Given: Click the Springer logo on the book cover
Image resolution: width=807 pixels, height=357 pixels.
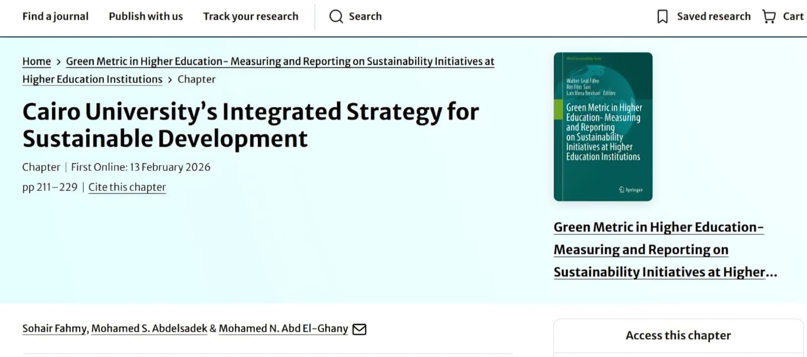Looking at the screenshot, I should pyautogui.click(x=631, y=190).
